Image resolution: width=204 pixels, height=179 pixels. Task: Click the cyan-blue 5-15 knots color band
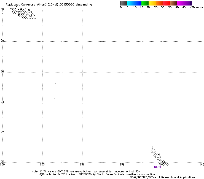(x=134, y=3)
